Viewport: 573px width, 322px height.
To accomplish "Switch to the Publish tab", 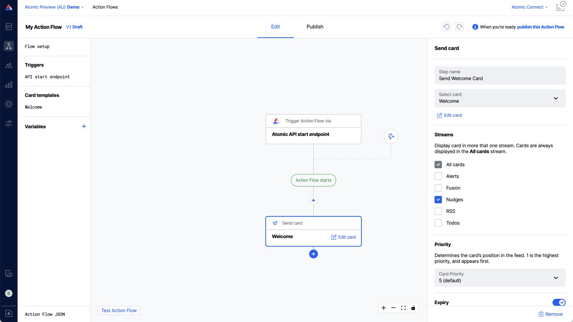I will pyautogui.click(x=315, y=27).
